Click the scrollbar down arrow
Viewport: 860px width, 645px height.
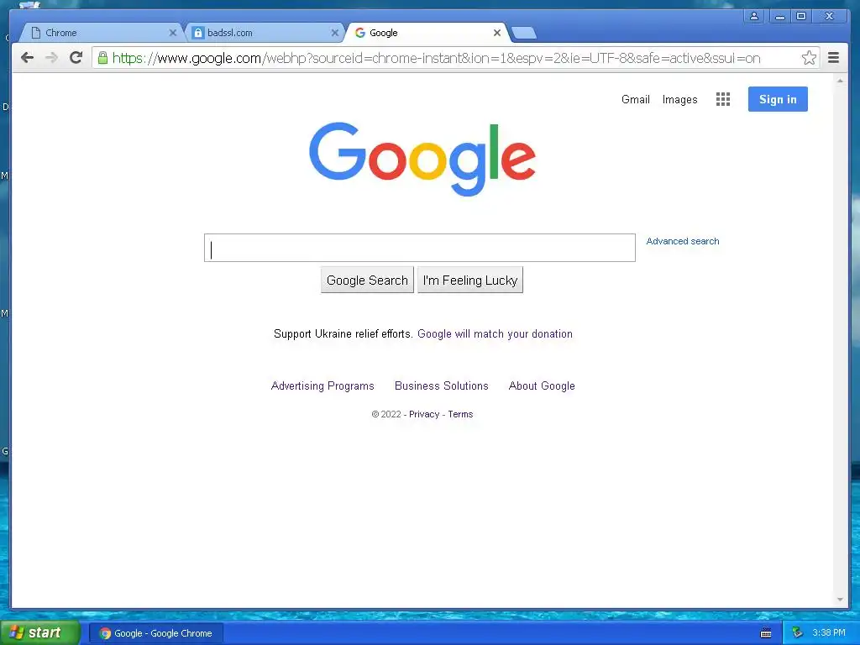[x=840, y=600]
